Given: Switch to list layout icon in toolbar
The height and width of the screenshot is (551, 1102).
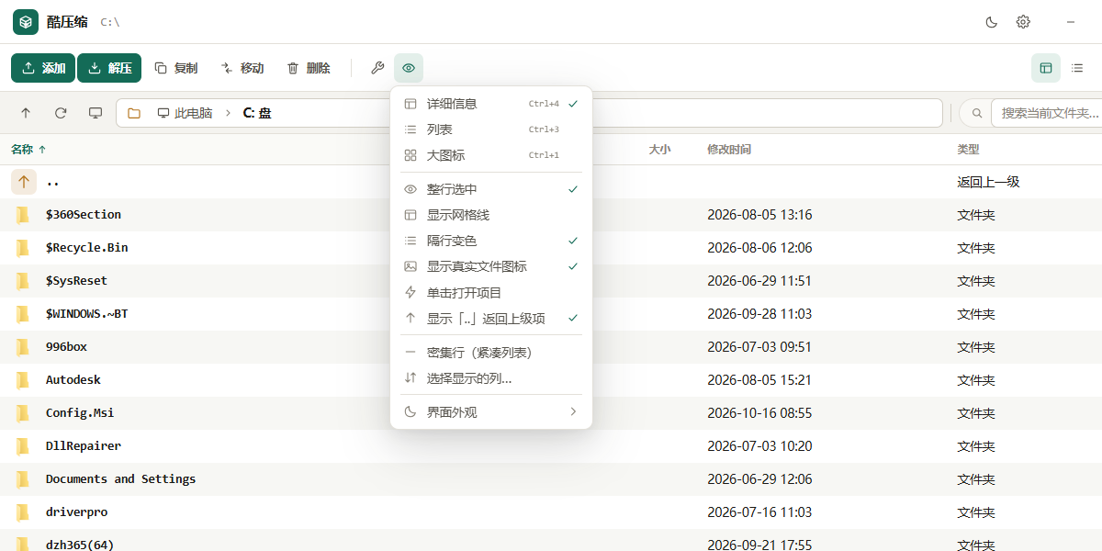Looking at the screenshot, I should [x=1077, y=68].
